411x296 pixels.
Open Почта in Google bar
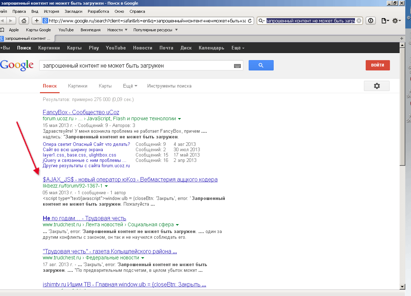click(x=166, y=48)
